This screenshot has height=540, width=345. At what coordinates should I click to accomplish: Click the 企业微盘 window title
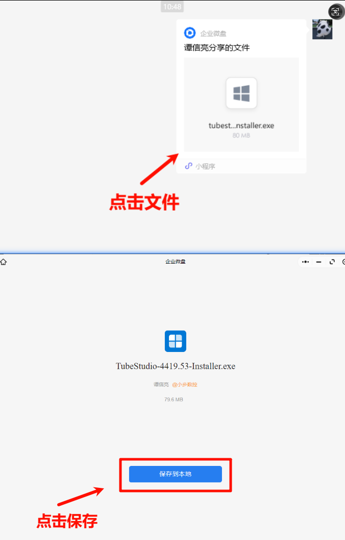coord(176,262)
